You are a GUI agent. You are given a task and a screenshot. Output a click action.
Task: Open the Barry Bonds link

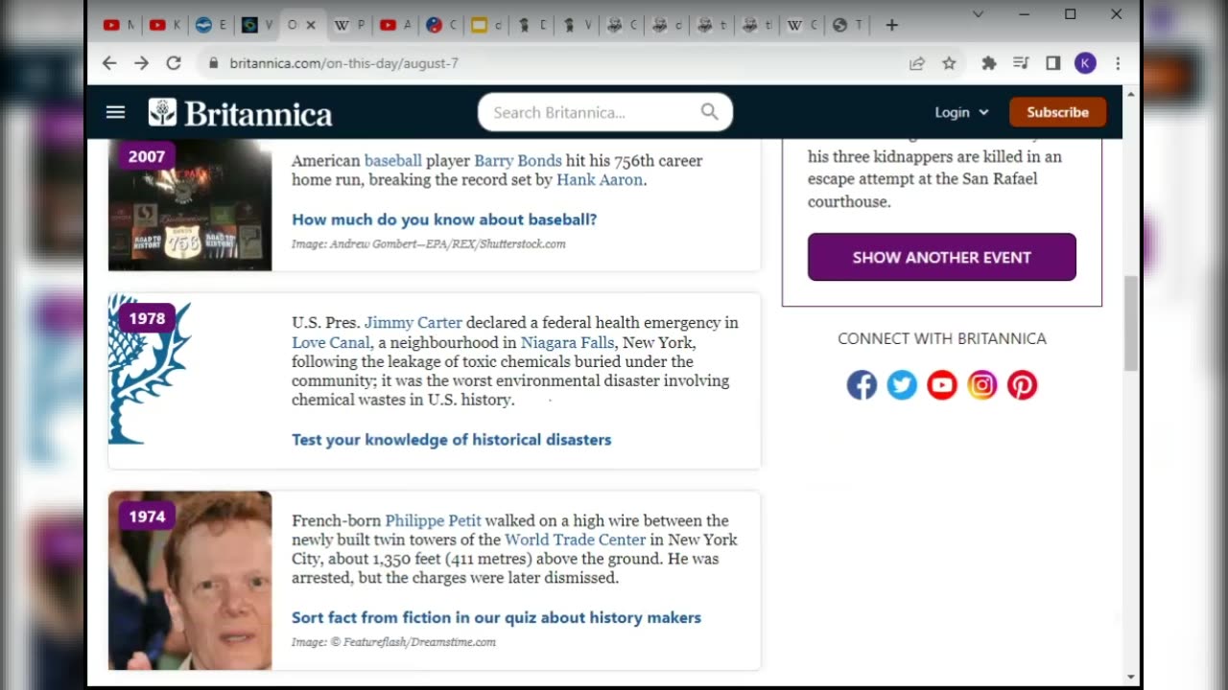pyautogui.click(x=518, y=161)
